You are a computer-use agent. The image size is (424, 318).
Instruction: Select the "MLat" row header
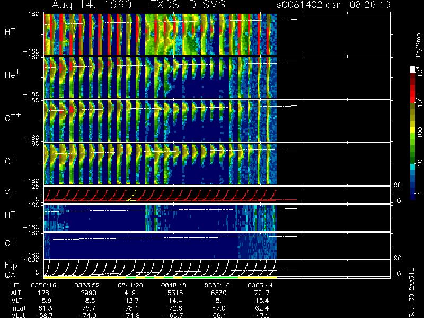18,315
